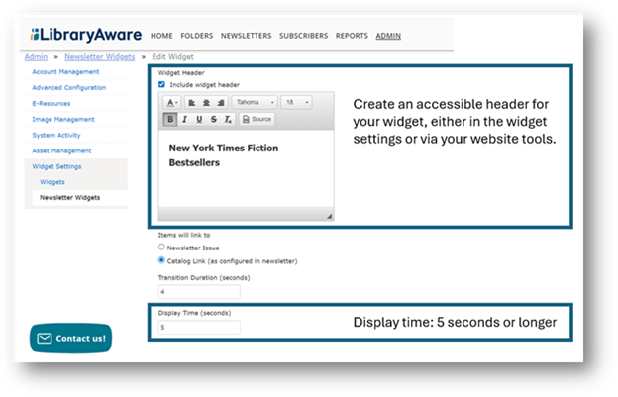Grab the editor resize handle
The width and height of the screenshot is (618, 397).
point(329,216)
